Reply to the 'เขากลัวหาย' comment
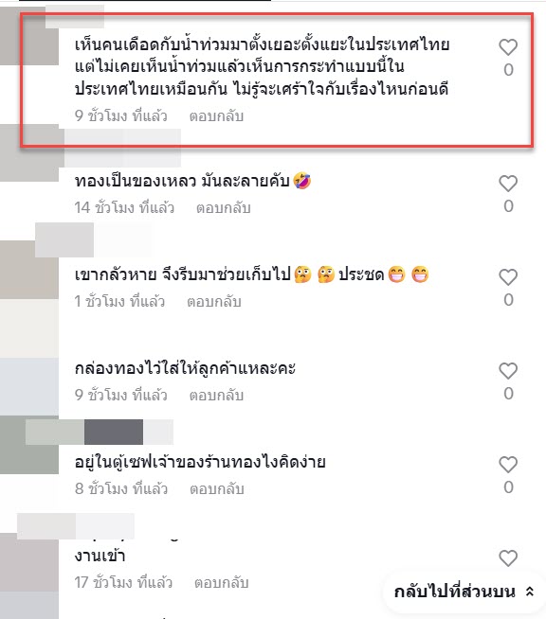The image size is (546, 619). click(214, 302)
